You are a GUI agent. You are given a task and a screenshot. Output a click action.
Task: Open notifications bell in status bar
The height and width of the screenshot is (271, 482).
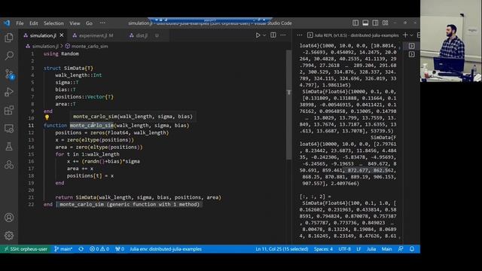pos(412,249)
